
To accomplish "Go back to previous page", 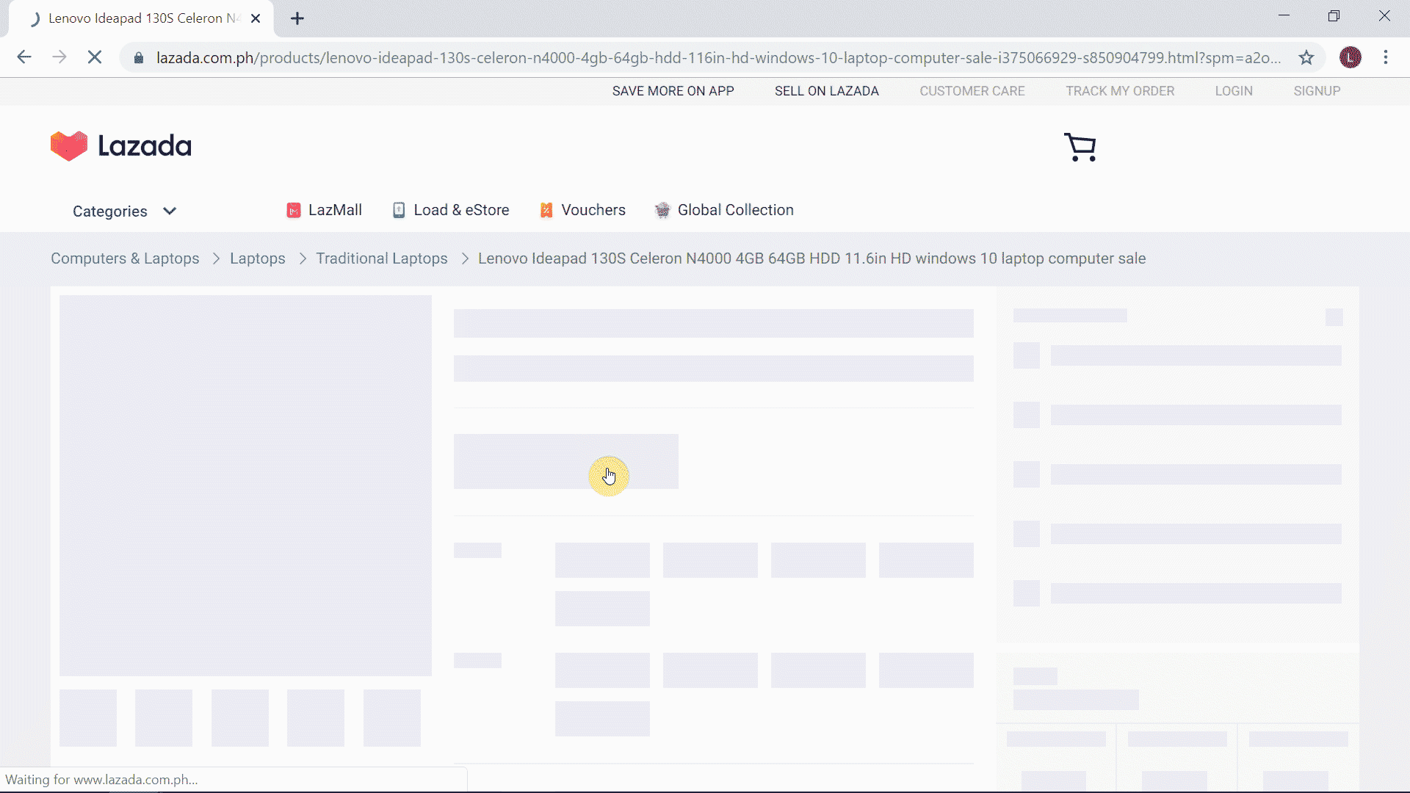I will tap(24, 57).
